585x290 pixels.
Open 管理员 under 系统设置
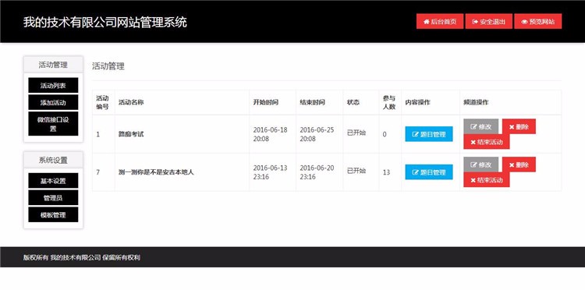[53, 198]
